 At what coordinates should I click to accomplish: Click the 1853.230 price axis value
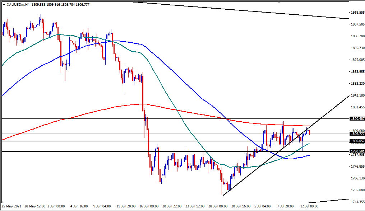pos(358,83)
